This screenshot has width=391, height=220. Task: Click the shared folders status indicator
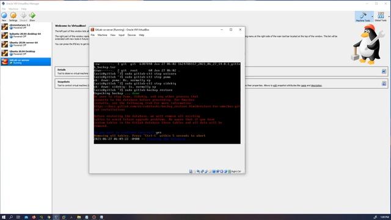pos(210,171)
